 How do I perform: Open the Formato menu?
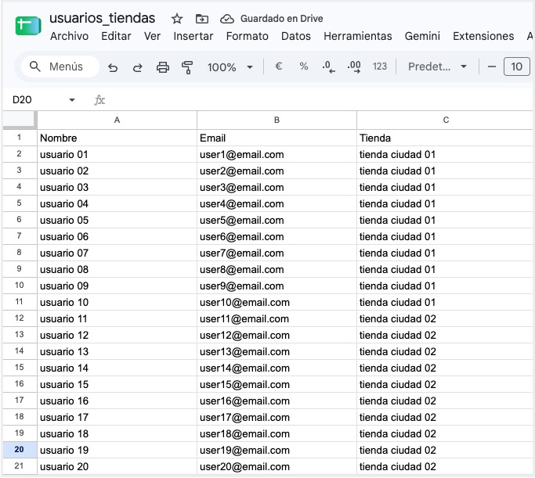247,36
